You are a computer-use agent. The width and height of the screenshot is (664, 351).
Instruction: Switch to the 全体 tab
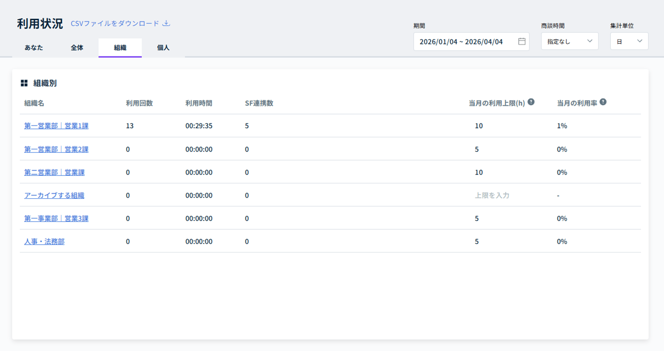click(x=77, y=48)
